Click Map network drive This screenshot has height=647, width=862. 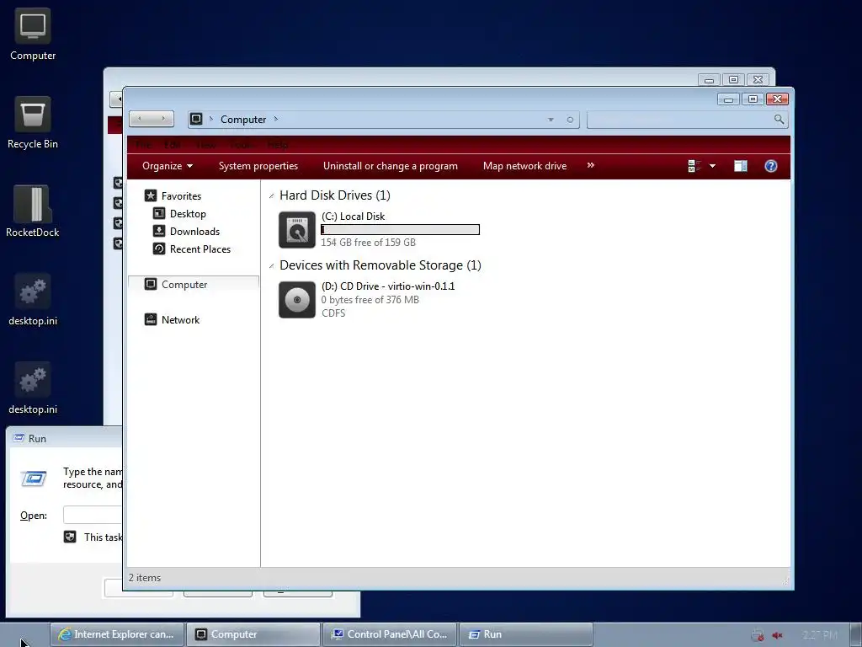(524, 166)
